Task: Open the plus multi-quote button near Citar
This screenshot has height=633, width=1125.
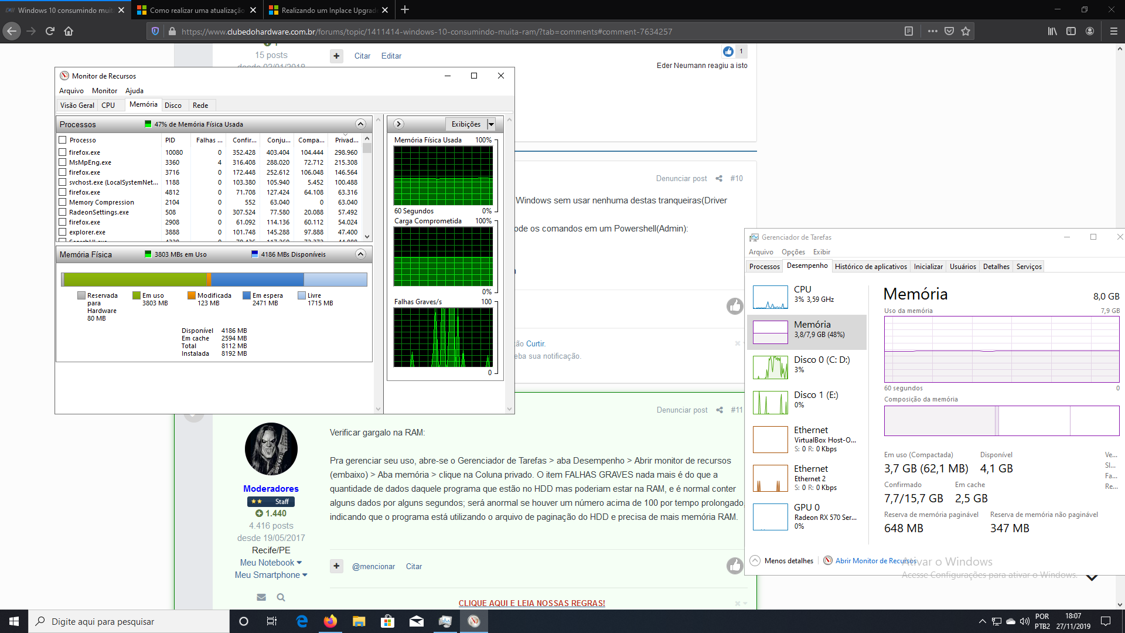Action: tap(336, 56)
